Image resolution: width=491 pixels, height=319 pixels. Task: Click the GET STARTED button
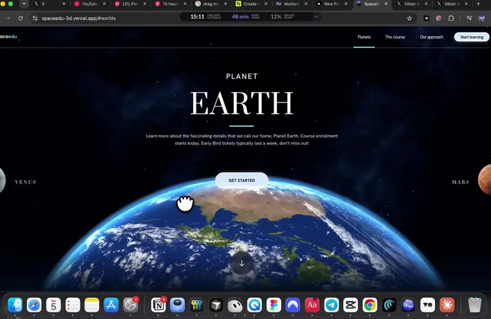pyautogui.click(x=241, y=181)
